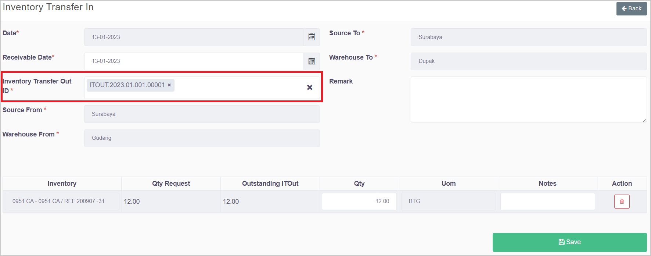Screen dimensions: 651x256
Task: Click the Source From field
Action: [202, 114]
